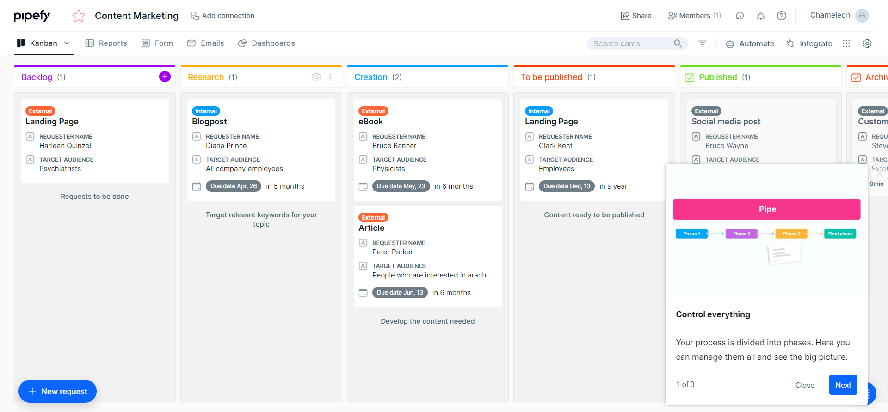The width and height of the screenshot is (888, 412).
Task: Add card with Backlog plus icon
Action: [x=165, y=77]
